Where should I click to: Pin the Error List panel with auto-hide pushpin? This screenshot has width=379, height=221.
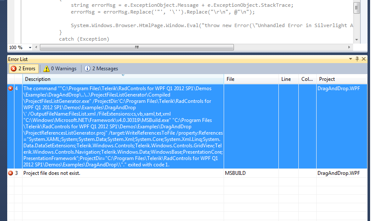[x=357, y=59]
